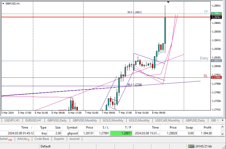Switch to the EURUSD,H1 chart tab
Image resolution: width=226 pixels, height=149 pixels.
(33, 120)
